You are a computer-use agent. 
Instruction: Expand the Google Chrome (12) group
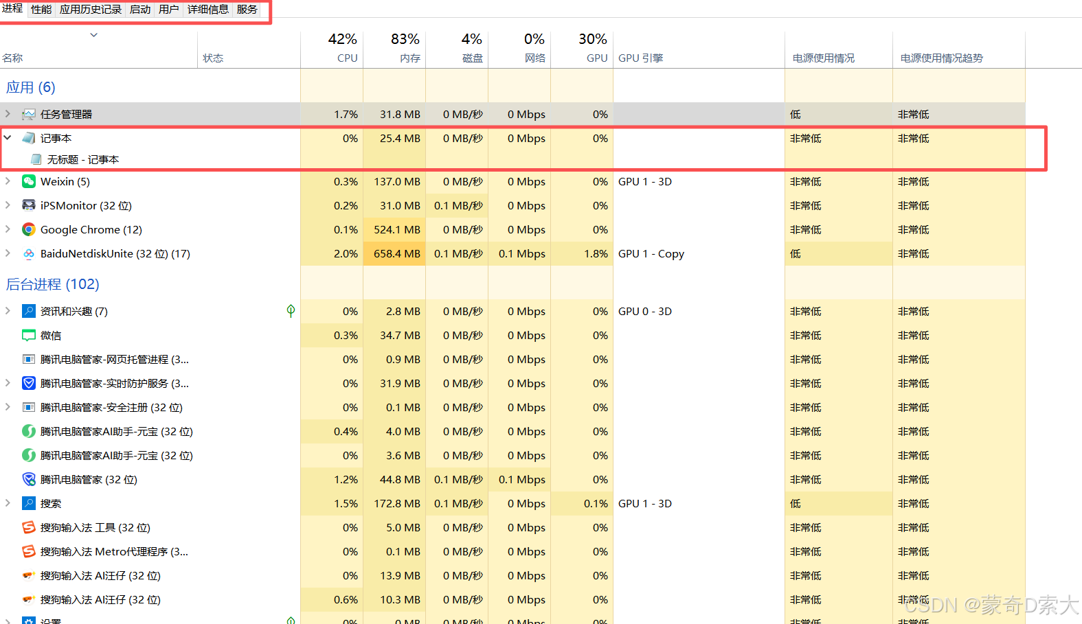point(8,229)
